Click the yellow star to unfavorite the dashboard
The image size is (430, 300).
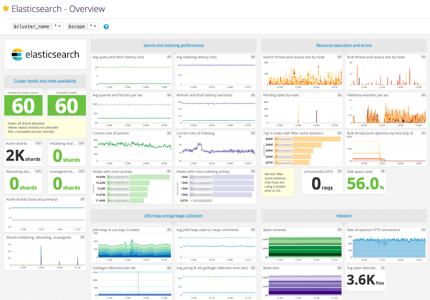point(6,9)
